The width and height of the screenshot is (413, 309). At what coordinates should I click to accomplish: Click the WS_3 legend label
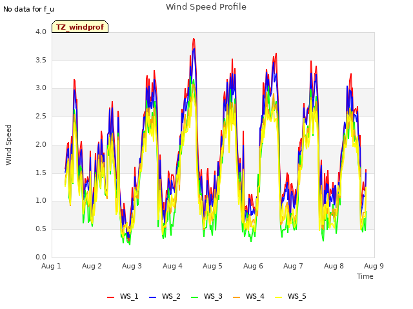213,296
